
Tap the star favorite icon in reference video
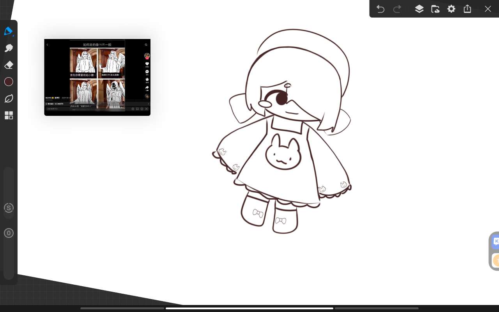click(147, 80)
